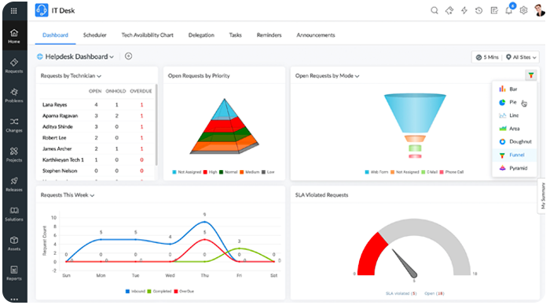Toggle Completed legend in weekly chart

click(159, 292)
